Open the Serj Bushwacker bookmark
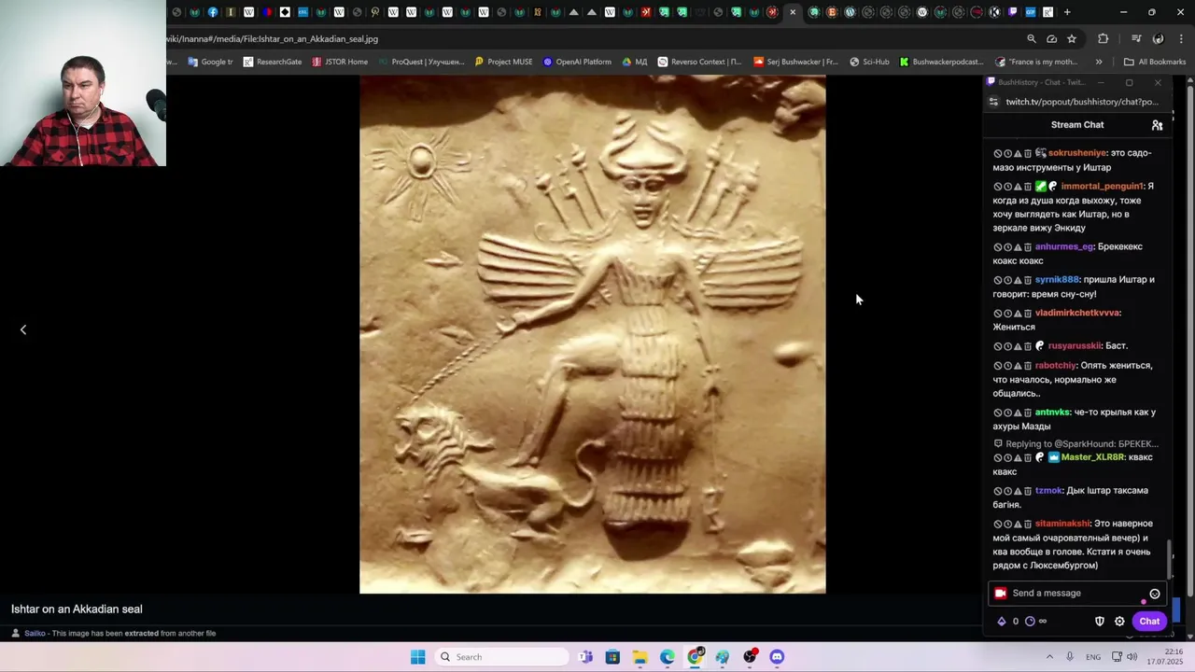1195x672 pixels. point(796,63)
